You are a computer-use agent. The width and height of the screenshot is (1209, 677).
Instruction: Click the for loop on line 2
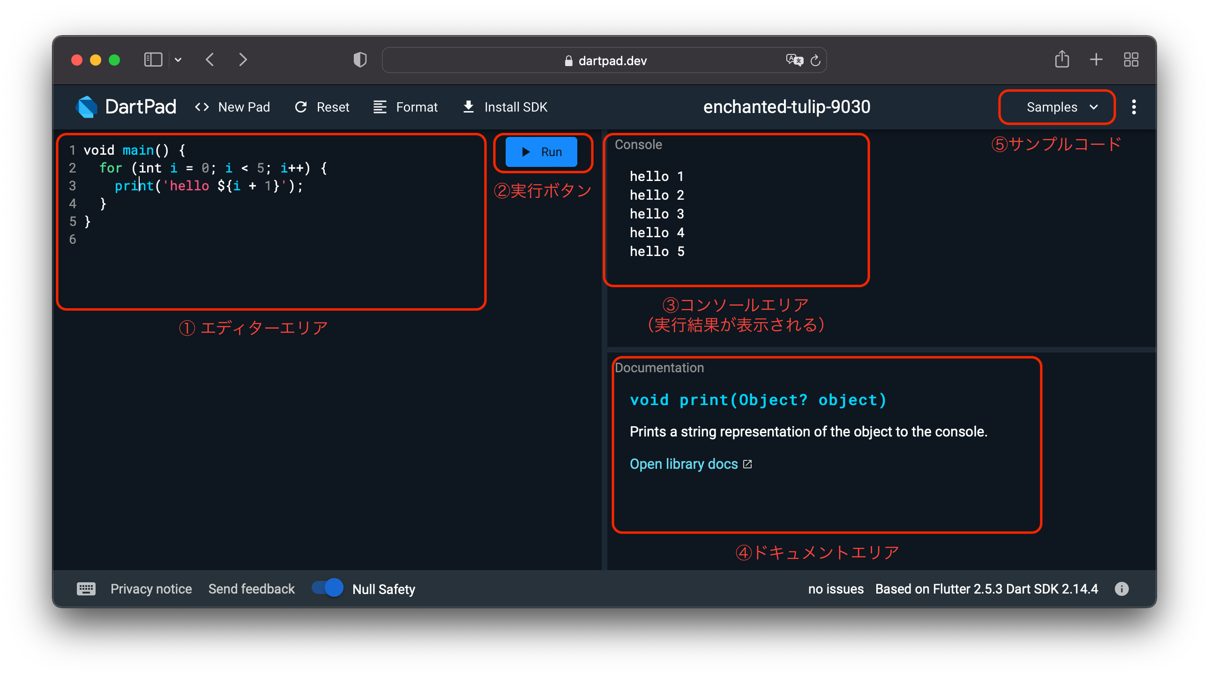coord(213,167)
